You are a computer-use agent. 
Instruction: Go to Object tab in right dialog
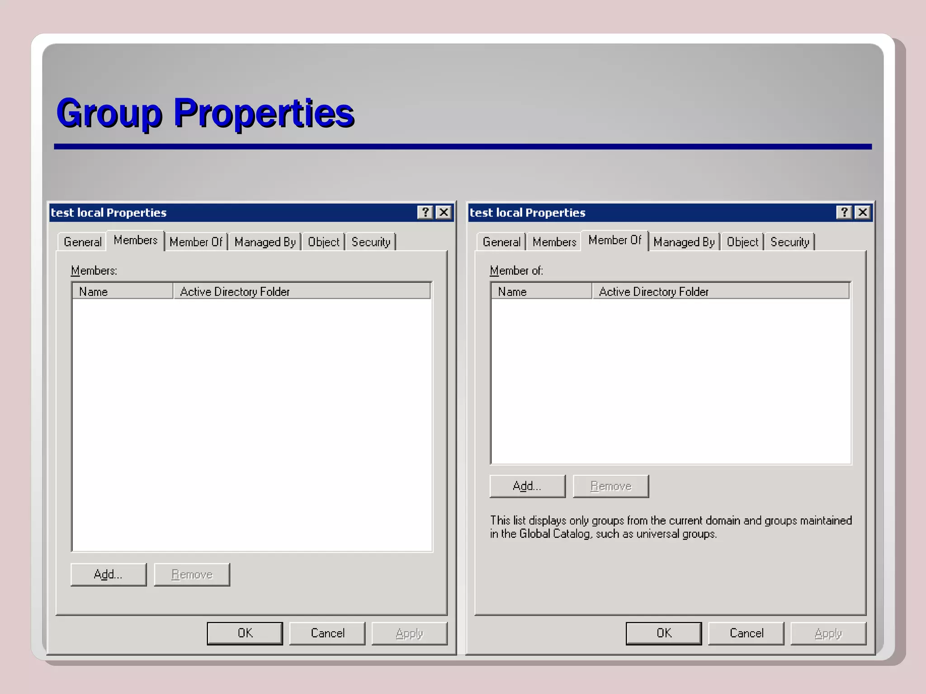pos(742,242)
